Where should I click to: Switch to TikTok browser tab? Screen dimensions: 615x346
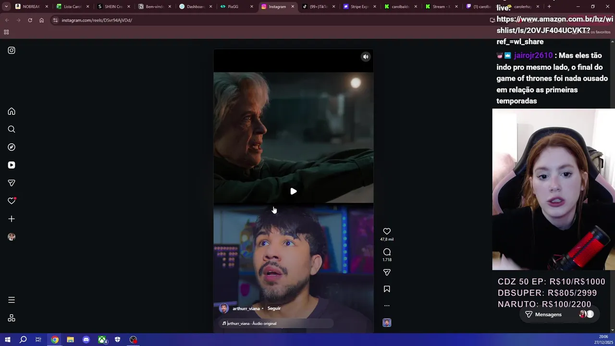coord(318,7)
